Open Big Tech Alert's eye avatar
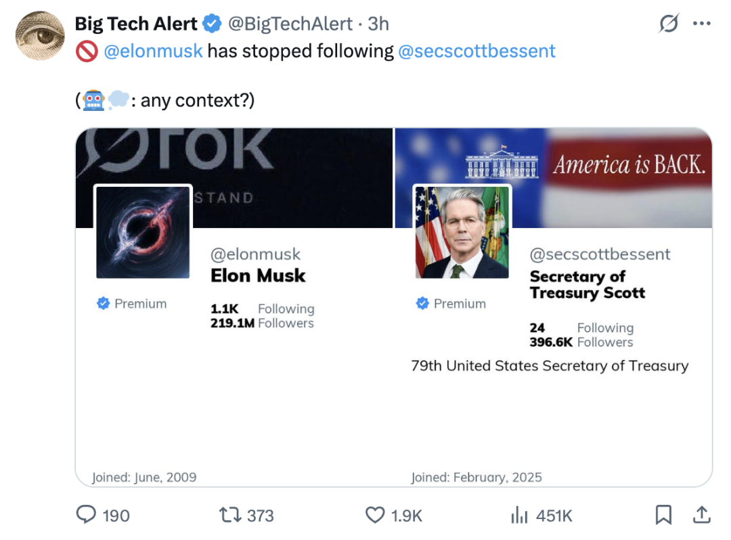Viewport: 731px width, 540px height. click(x=40, y=36)
